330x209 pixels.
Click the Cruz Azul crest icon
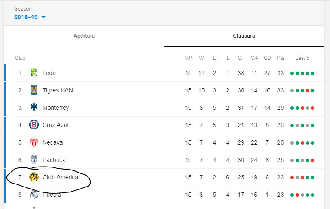tap(34, 125)
